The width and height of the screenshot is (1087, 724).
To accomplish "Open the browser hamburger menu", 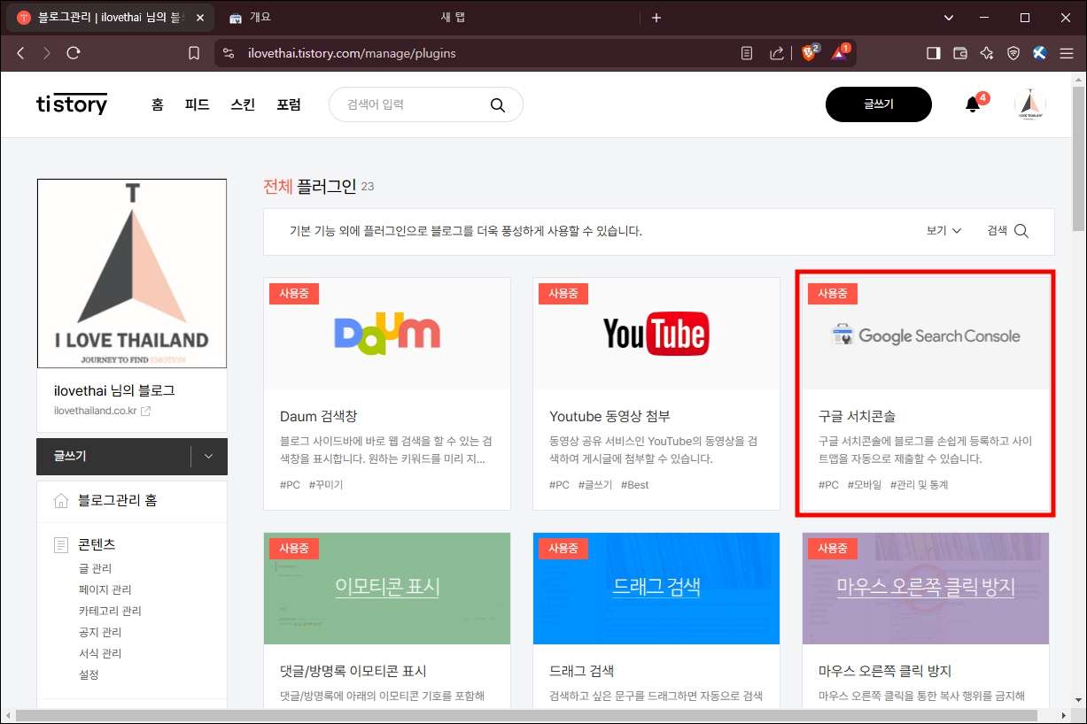I will click(1067, 53).
